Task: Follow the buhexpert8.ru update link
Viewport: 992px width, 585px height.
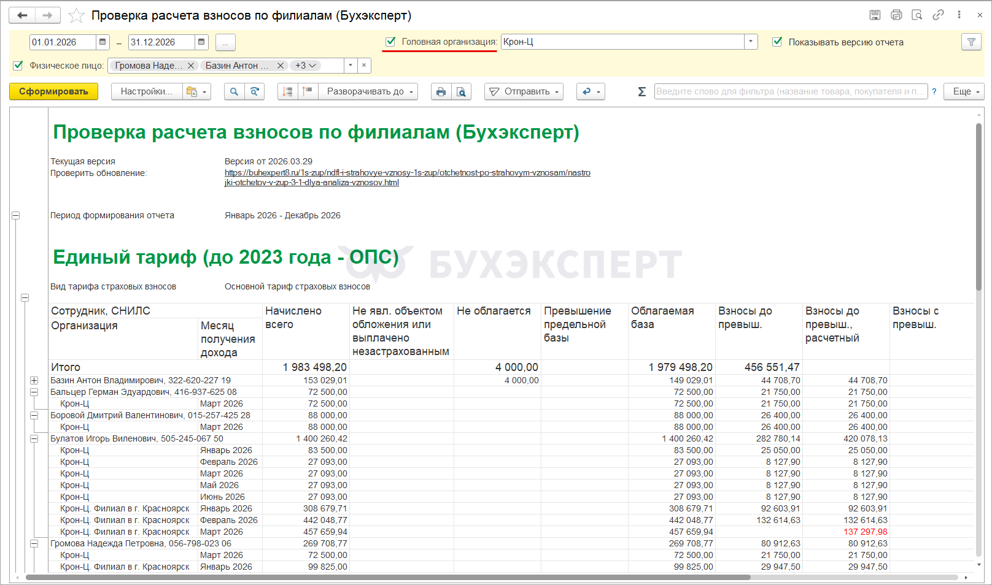Action: (407, 173)
